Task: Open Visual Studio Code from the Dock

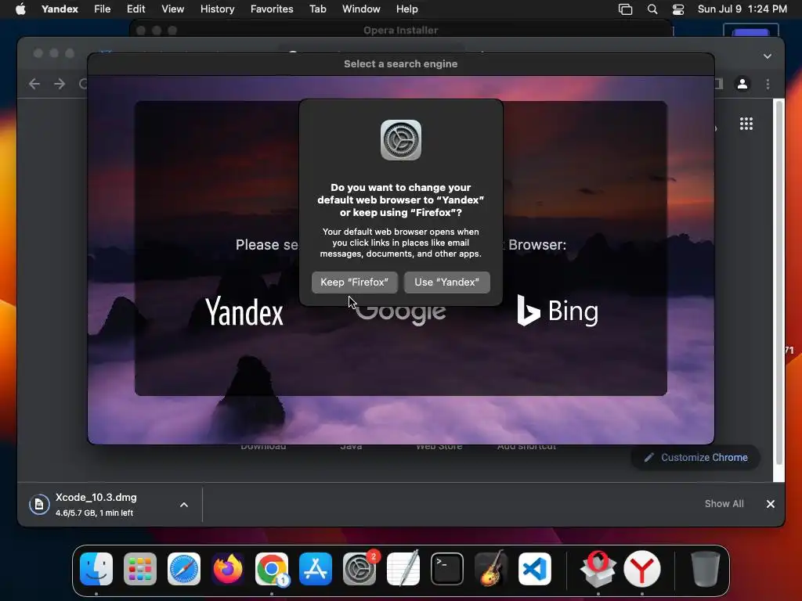Action: point(534,569)
